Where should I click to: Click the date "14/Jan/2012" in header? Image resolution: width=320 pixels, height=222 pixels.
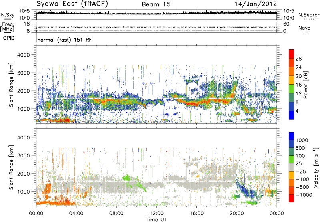pyautogui.click(x=256, y=4)
